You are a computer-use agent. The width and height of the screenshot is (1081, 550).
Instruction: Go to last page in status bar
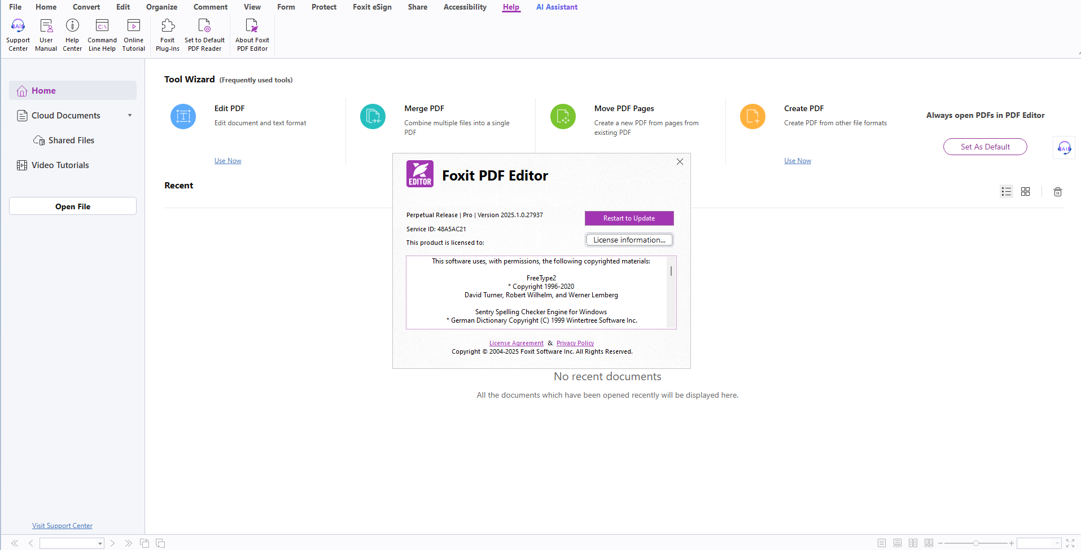point(129,543)
